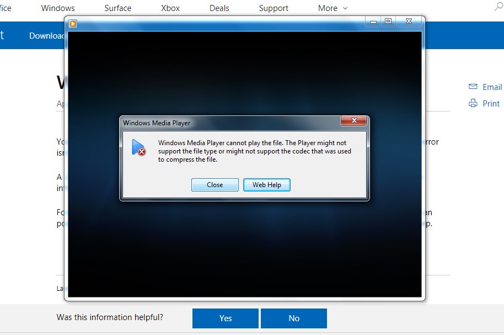504x335 pixels.
Task: Open the Windows menu on webpage
Action: tap(58, 8)
